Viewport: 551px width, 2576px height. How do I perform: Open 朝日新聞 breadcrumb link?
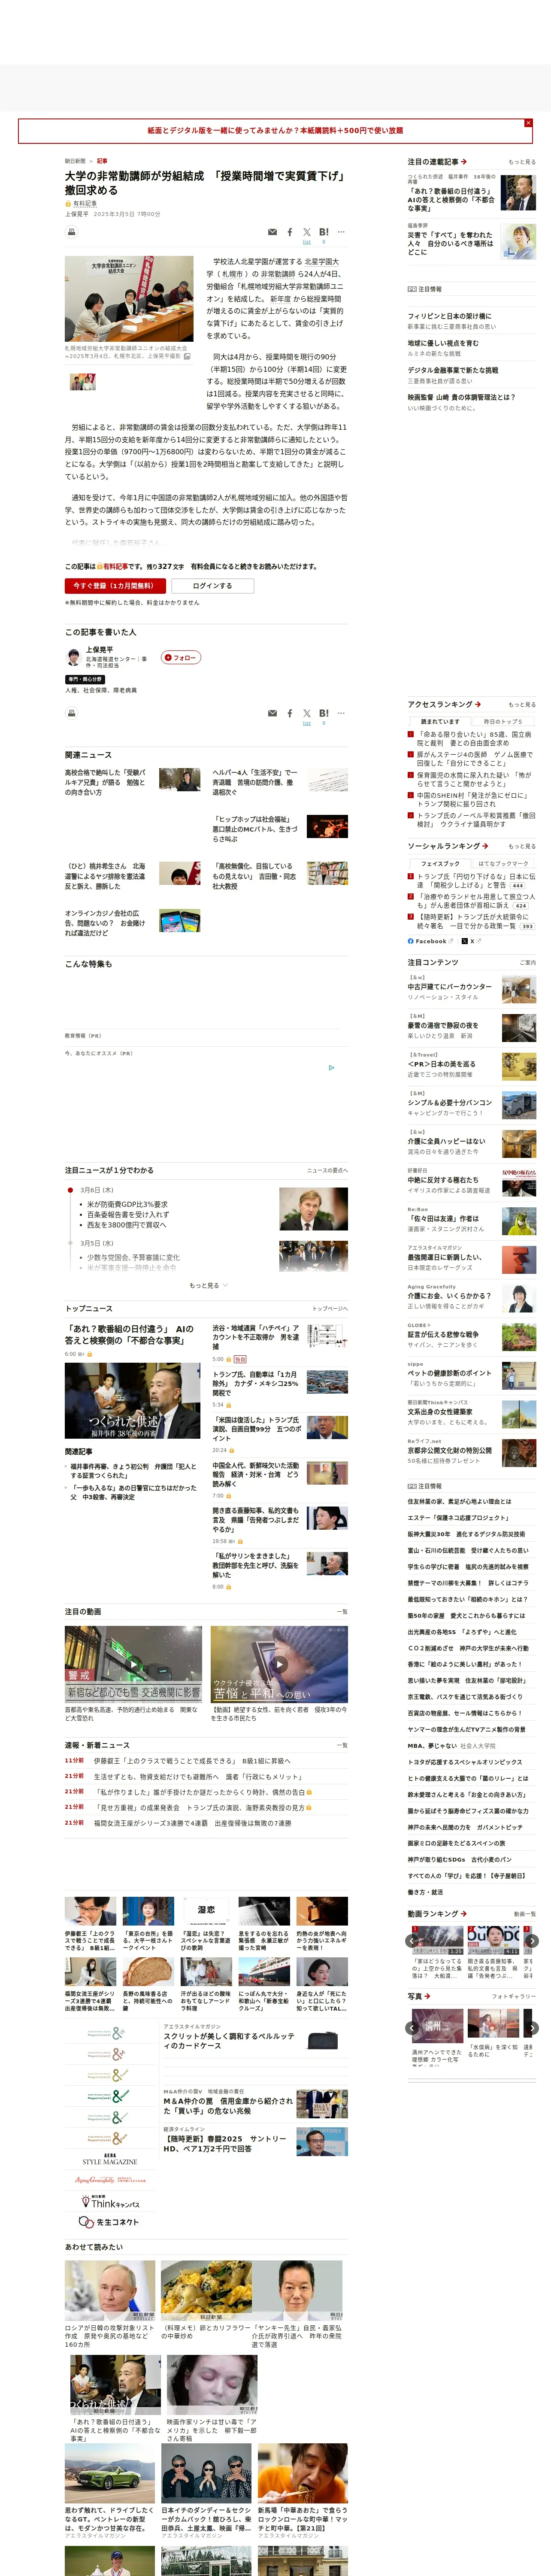(x=75, y=161)
